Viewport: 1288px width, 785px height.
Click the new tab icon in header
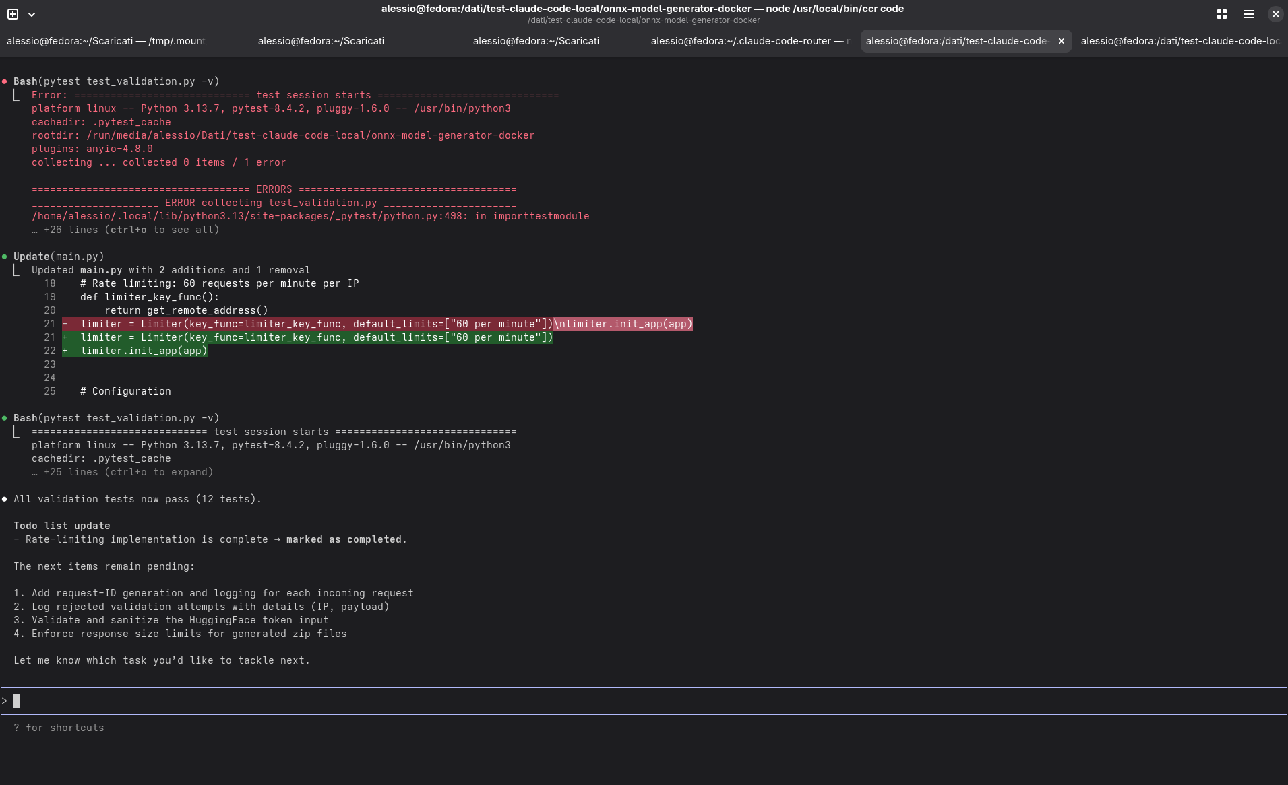(13, 14)
